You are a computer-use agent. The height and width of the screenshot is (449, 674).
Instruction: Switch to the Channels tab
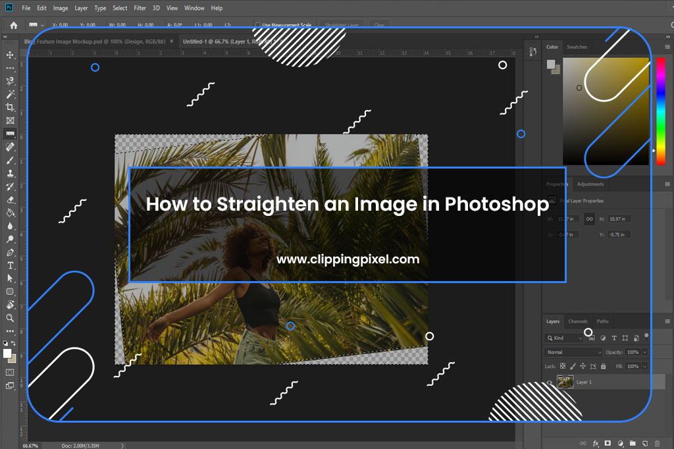[579, 321]
